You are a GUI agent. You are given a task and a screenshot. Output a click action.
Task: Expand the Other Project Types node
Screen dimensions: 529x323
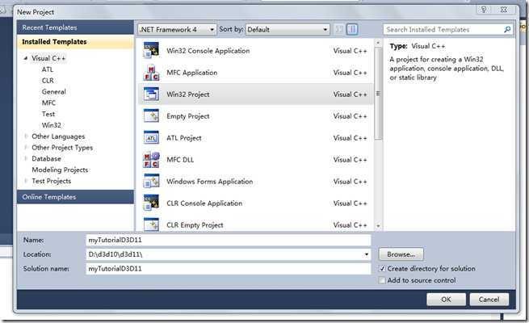point(26,147)
